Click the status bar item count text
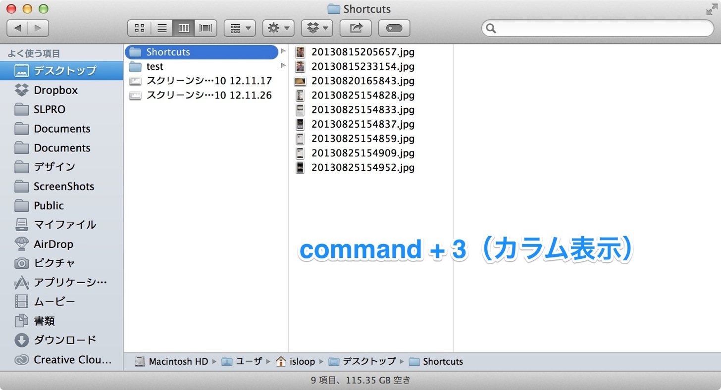The width and height of the screenshot is (721, 390). click(x=360, y=381)
